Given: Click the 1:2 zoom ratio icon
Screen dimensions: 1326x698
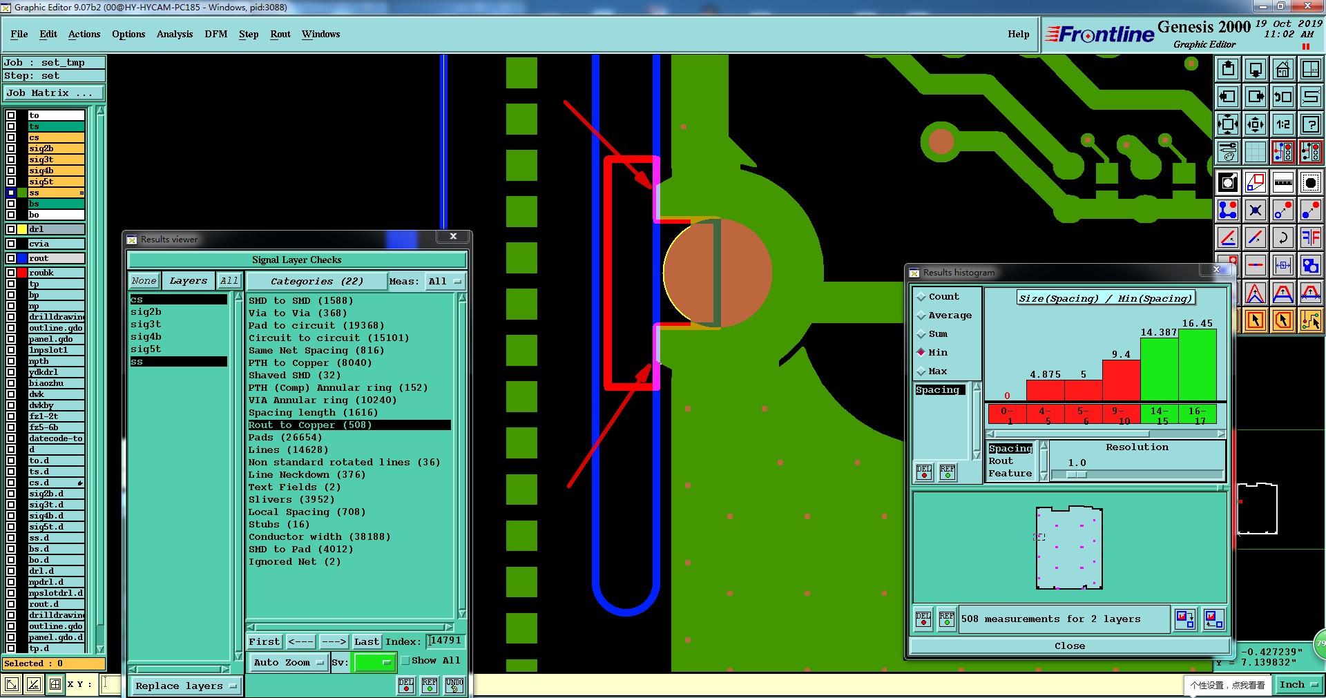Looking at the screenshot, I should point(1283,124).
